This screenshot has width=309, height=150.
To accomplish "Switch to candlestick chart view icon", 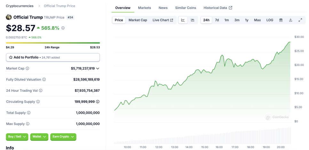I will pyautogui.click(x=193, y=20).
